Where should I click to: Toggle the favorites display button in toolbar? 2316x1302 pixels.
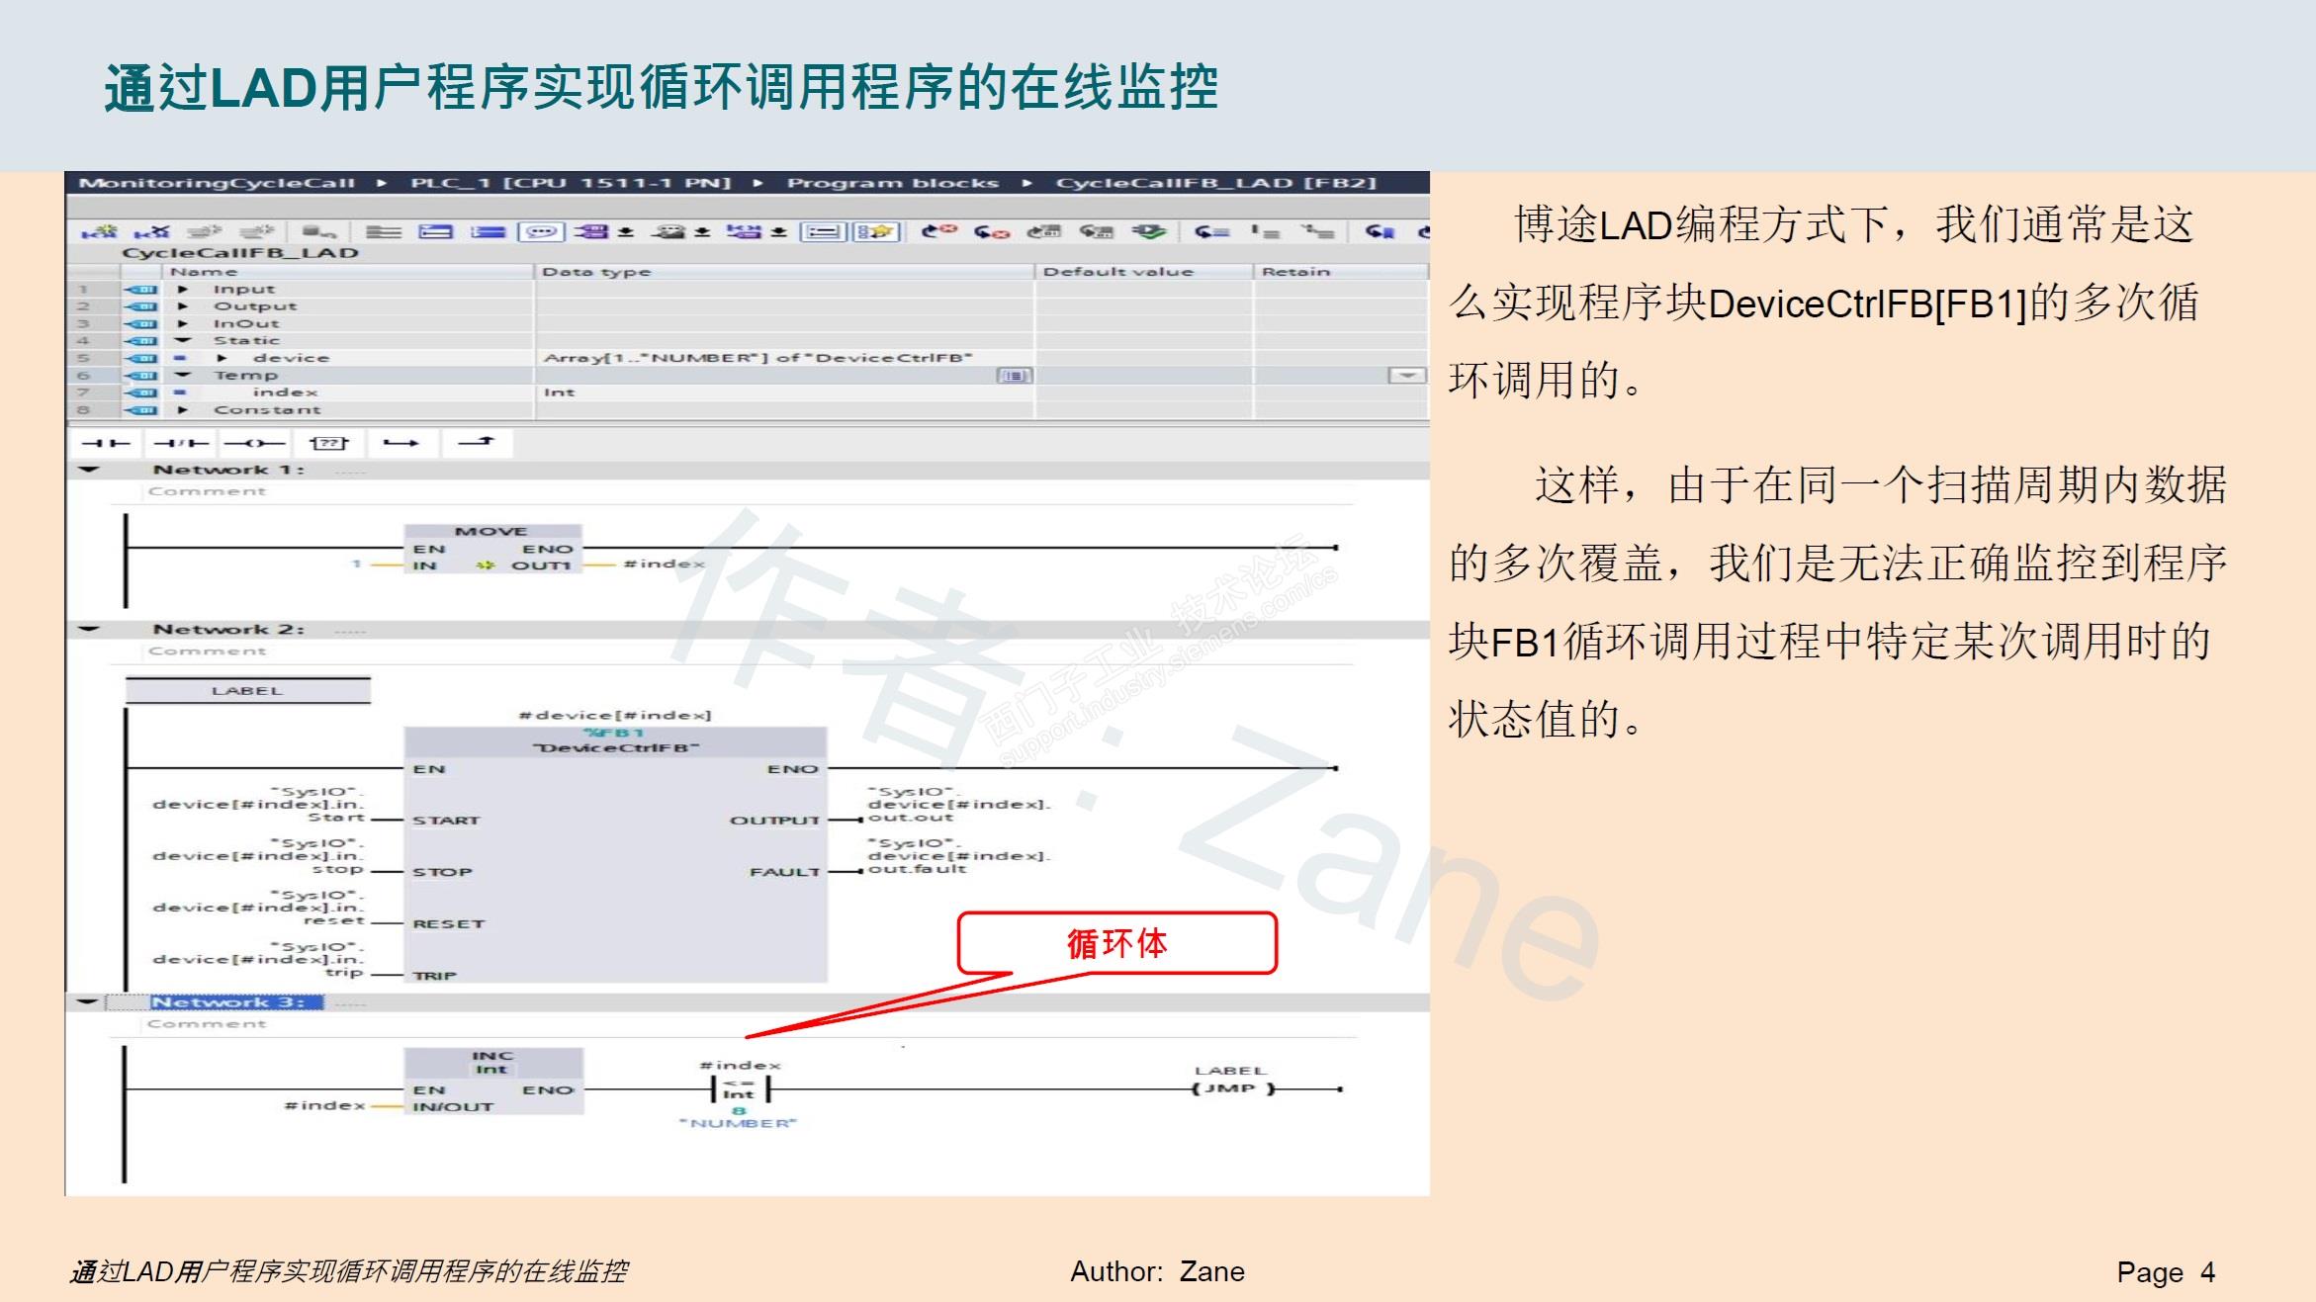click(876, 231)
